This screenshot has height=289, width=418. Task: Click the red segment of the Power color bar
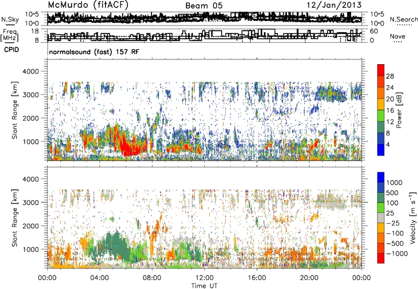click(x=381, y=70)
